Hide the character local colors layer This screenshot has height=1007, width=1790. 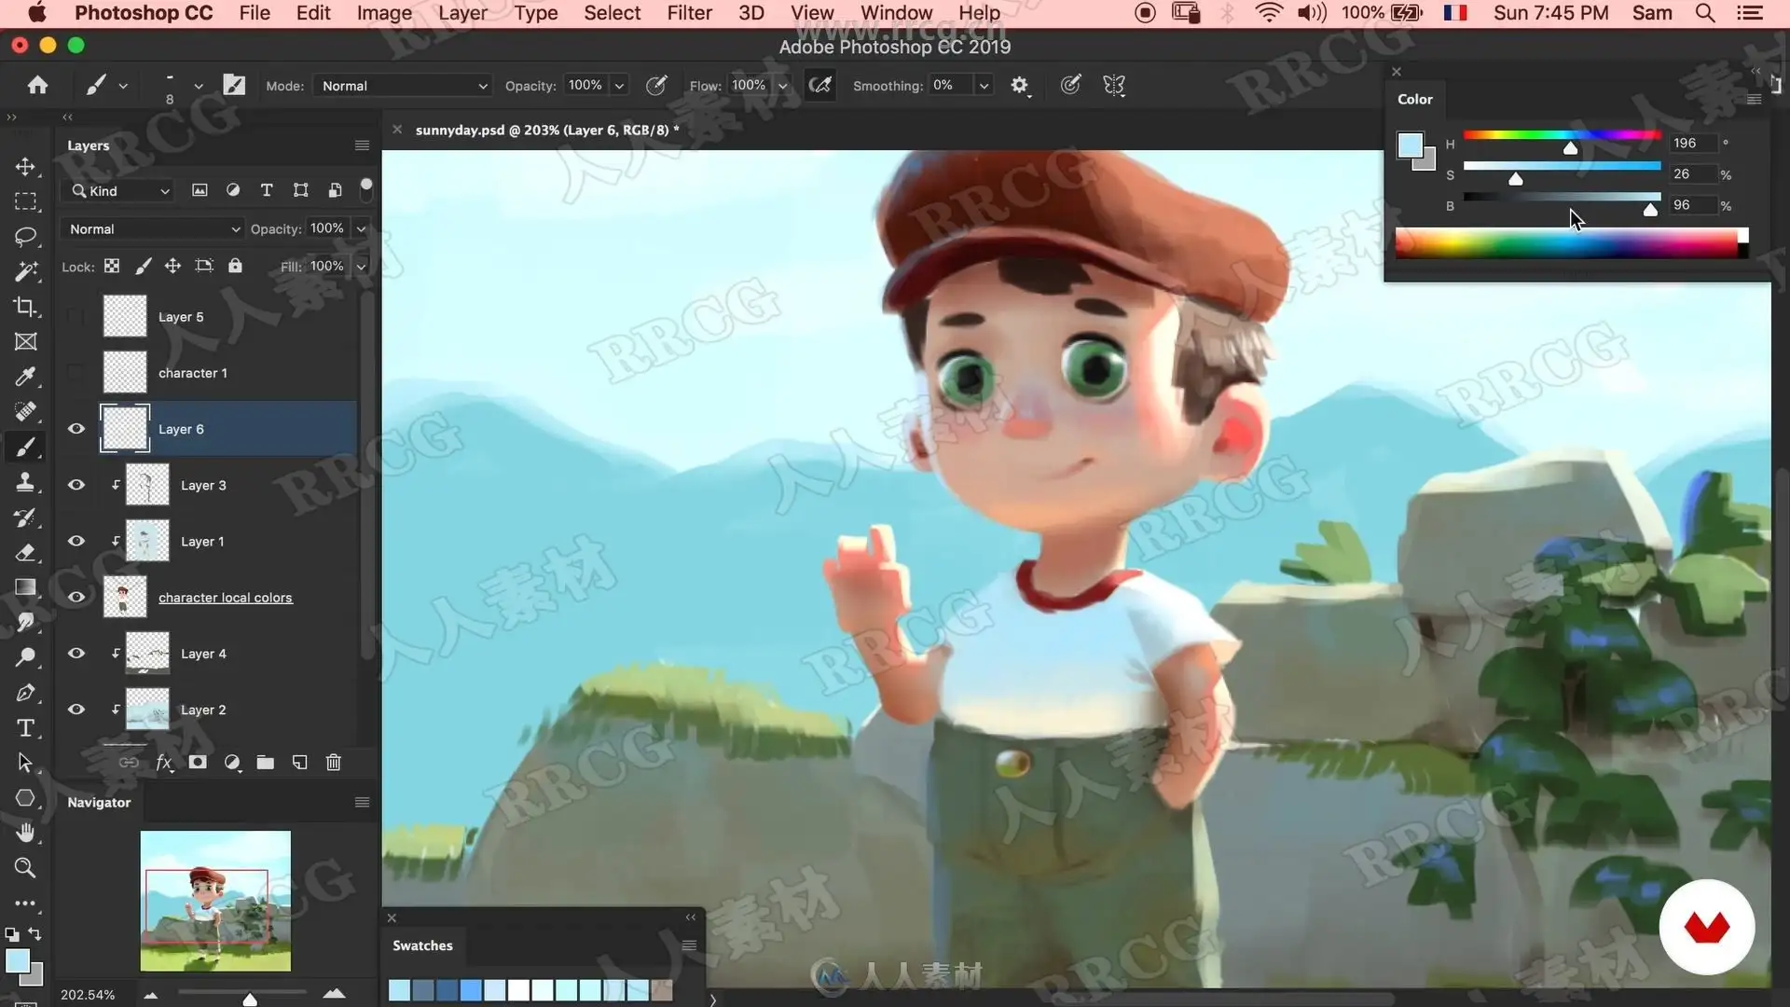point(76,598)
